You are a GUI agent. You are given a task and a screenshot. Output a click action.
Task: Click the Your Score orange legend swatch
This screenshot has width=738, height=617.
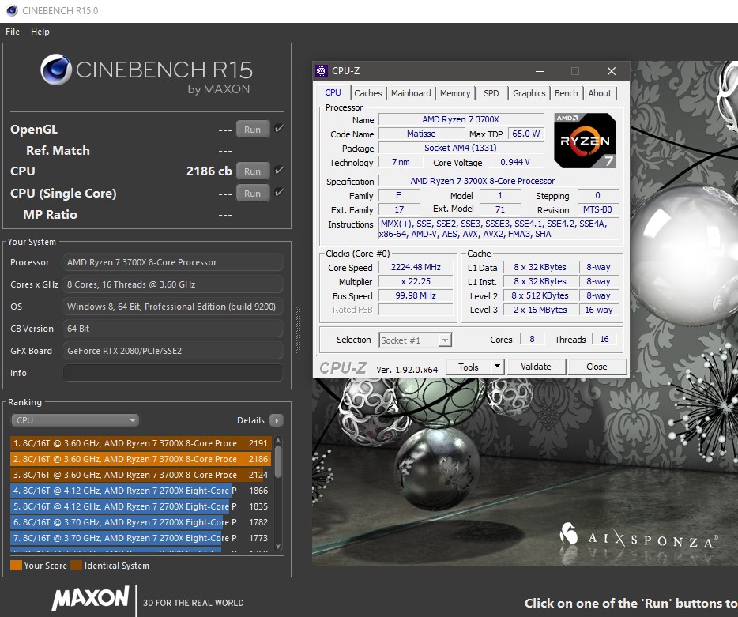coord(16,565)
